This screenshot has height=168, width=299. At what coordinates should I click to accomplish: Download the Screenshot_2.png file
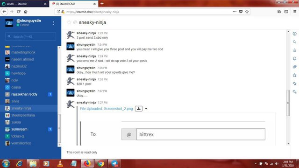(x=139, y=109)
